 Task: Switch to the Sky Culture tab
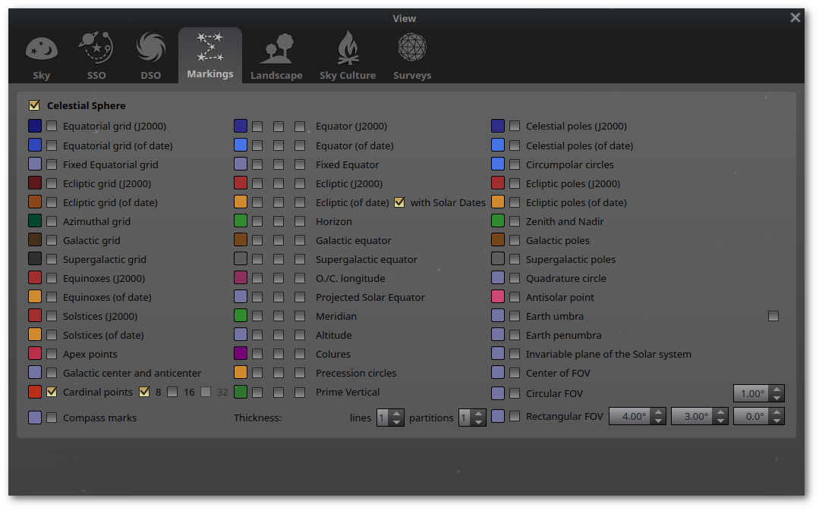click(348, 56)
